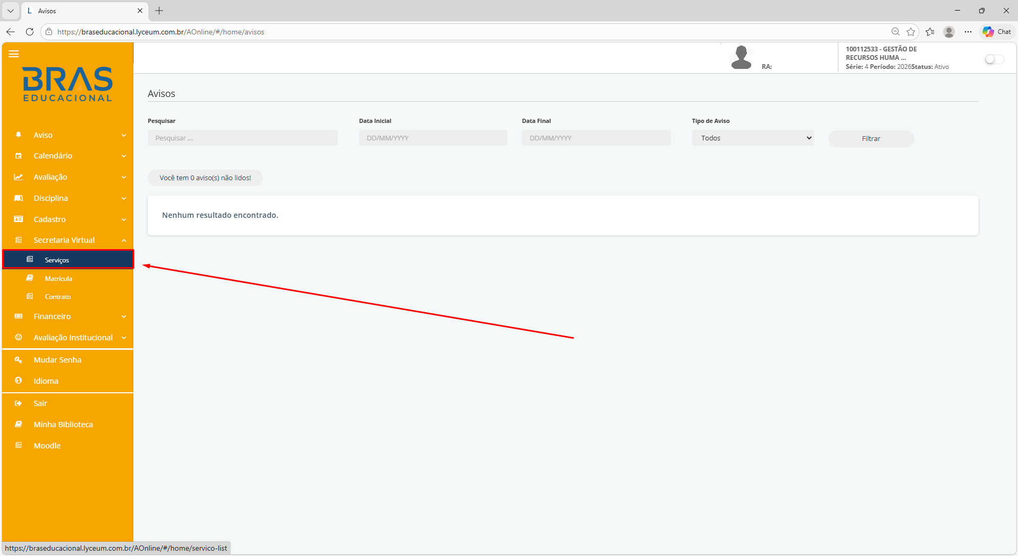Click the browser refresh icon
Image resolution: width=1018 pixels, height=556 pixels.
pos(30,32)
